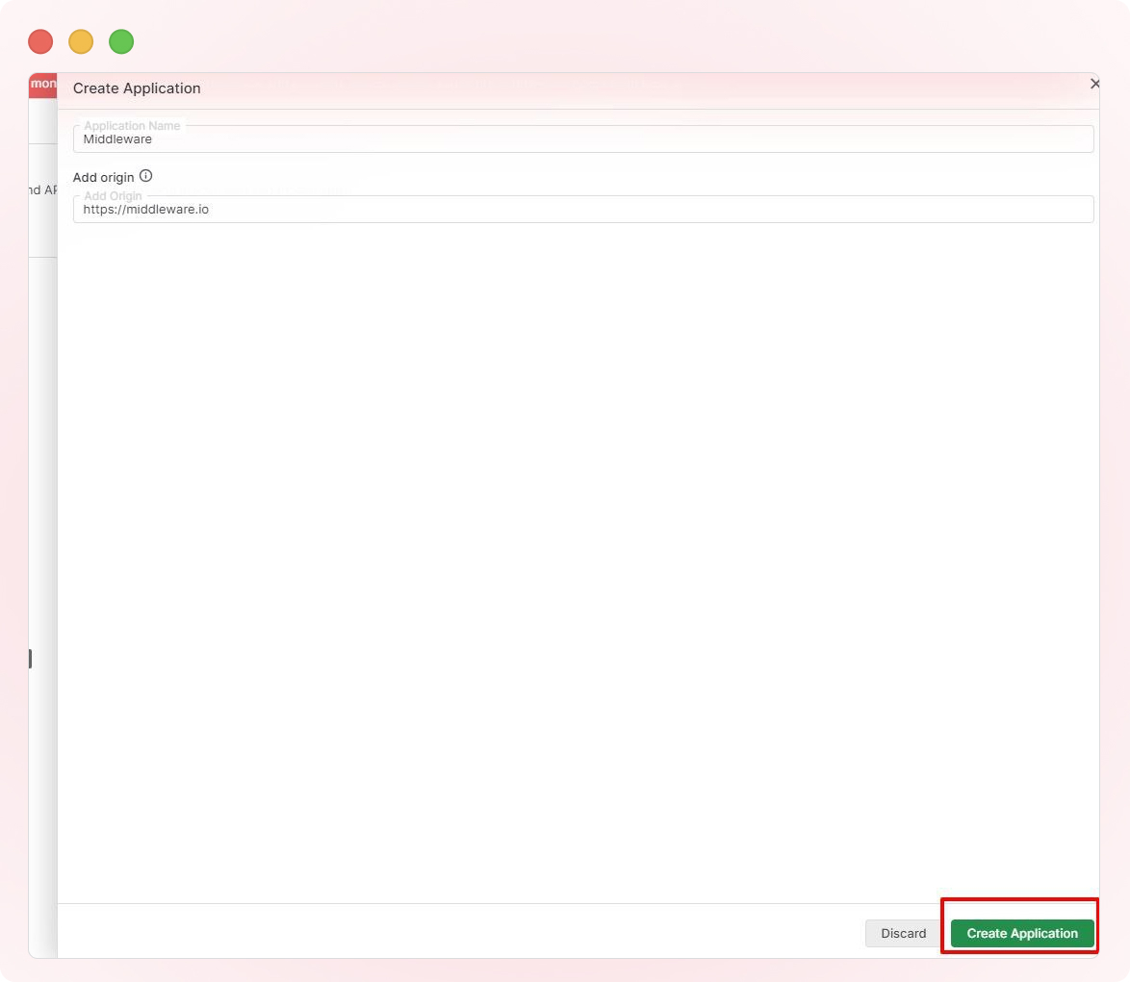The width and height of the screenshot is (1130, 982).
Task: Click the Middleware text in the name field
Action: [117, 138]
